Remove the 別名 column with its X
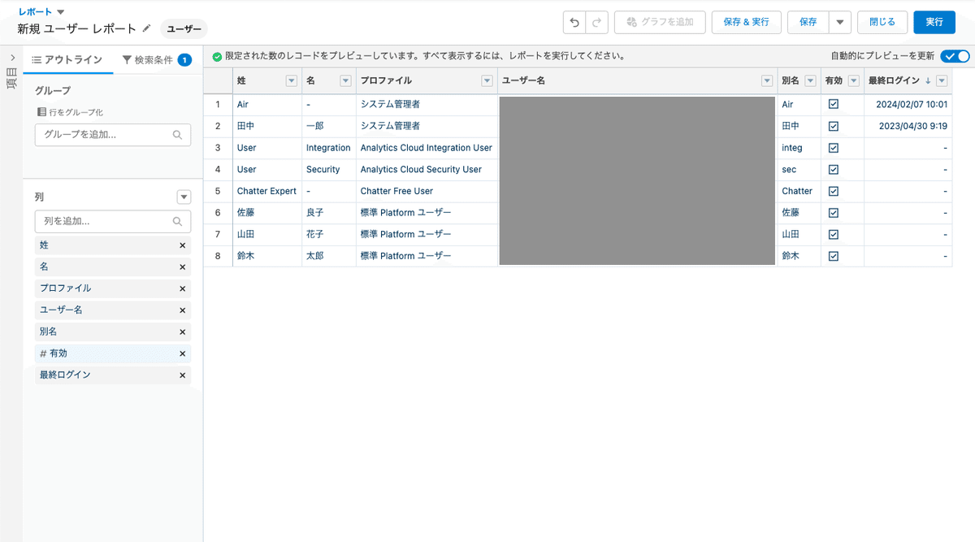This screenshot has width=975, height=542. 182,332
